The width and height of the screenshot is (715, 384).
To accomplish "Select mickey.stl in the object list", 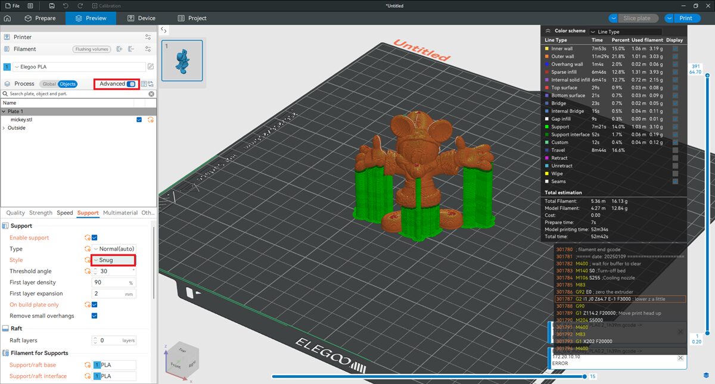I will pyautogui.click(x=21, y=120).
